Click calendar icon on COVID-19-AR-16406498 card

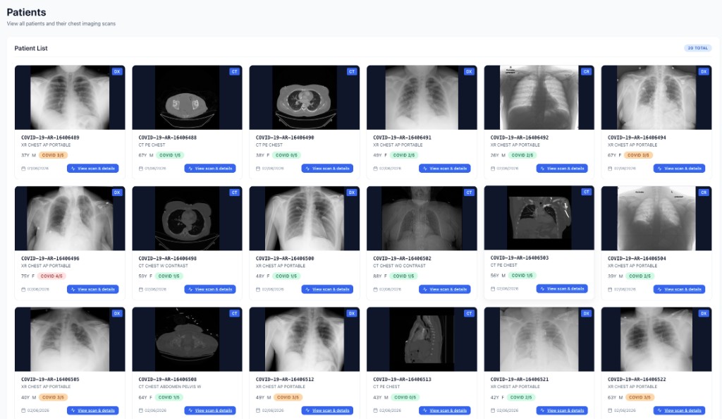[x=141, y=290]
